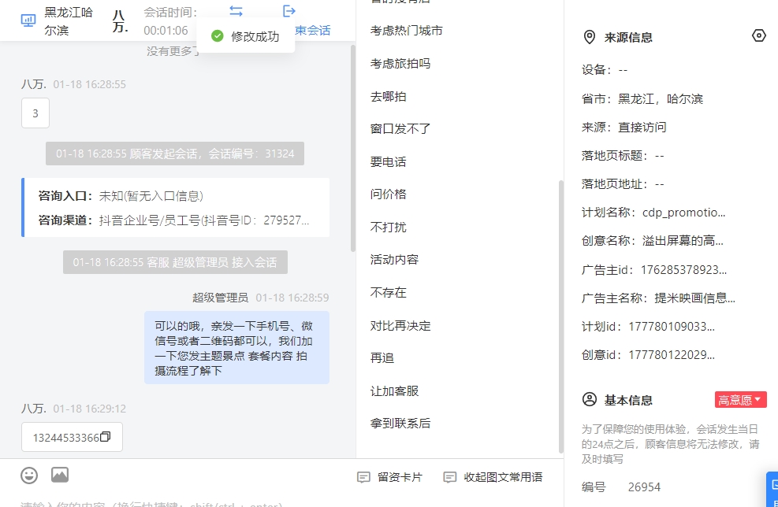
Task: Click the 创意id 177780122029... row
Action: [648, 355]
